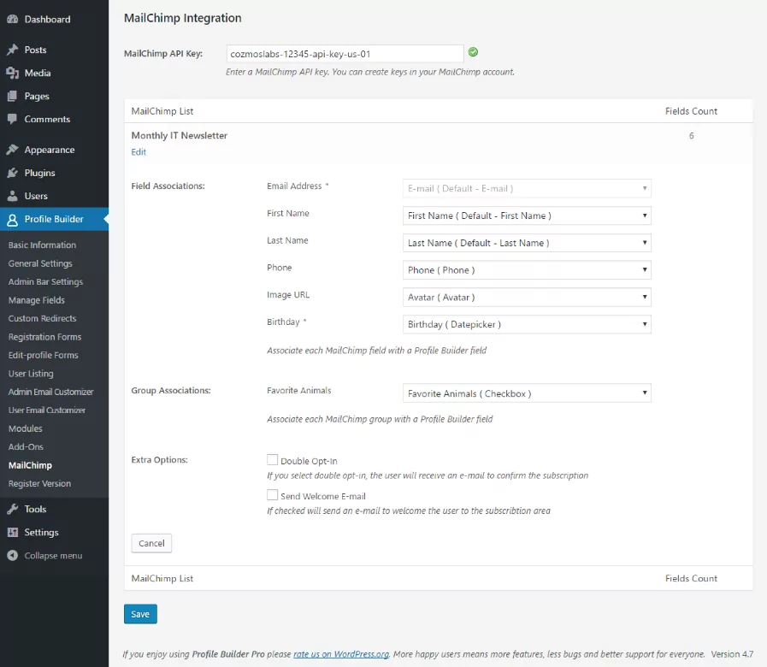The height and width of the screenshot is (667, 767).
Task: Open the Appearance menu item
Action: tap(54, 150)
